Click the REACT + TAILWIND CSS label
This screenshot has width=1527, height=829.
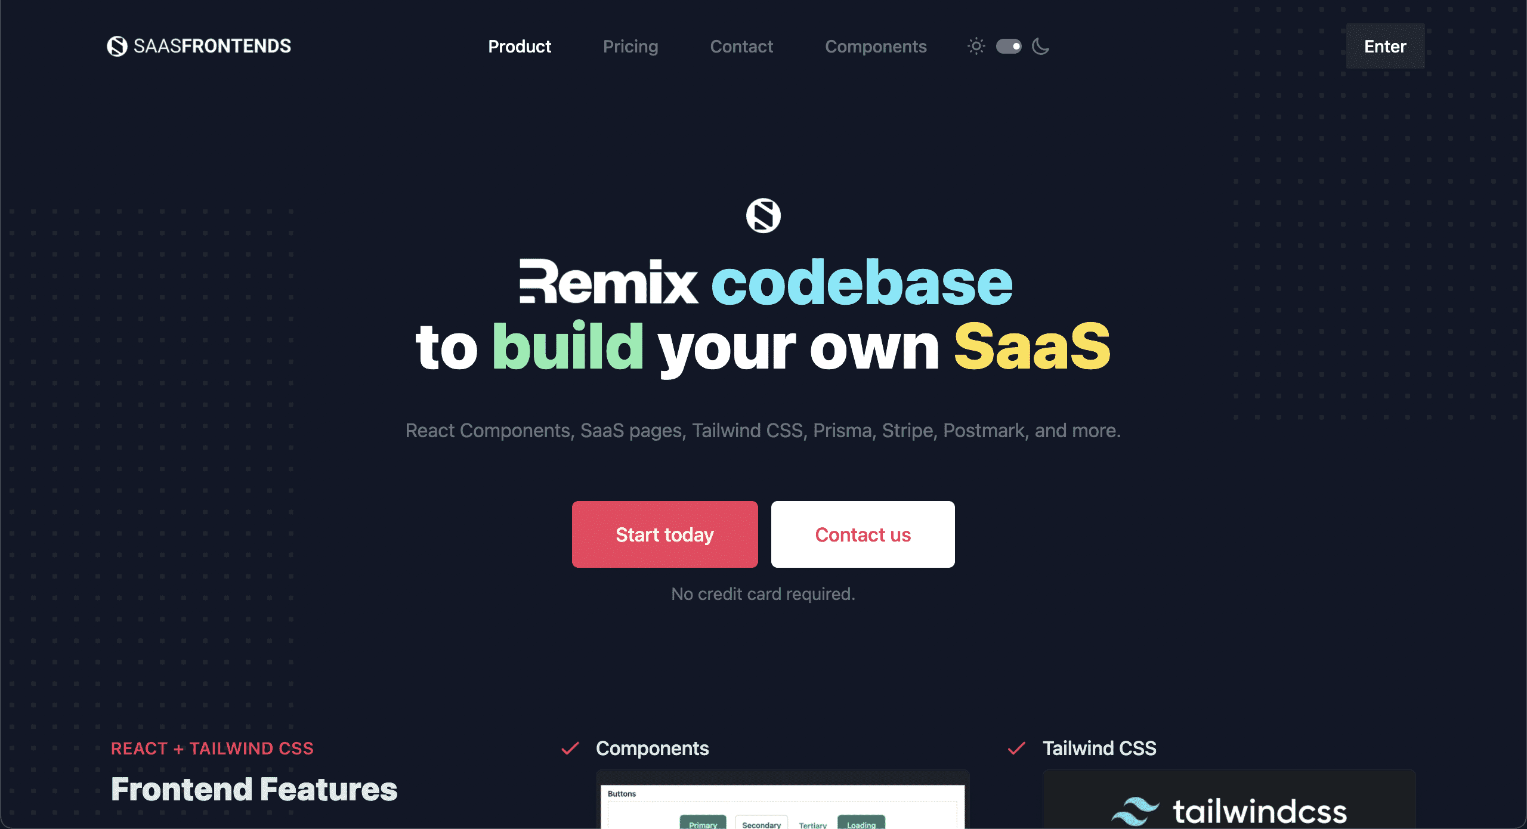point(212,748)
